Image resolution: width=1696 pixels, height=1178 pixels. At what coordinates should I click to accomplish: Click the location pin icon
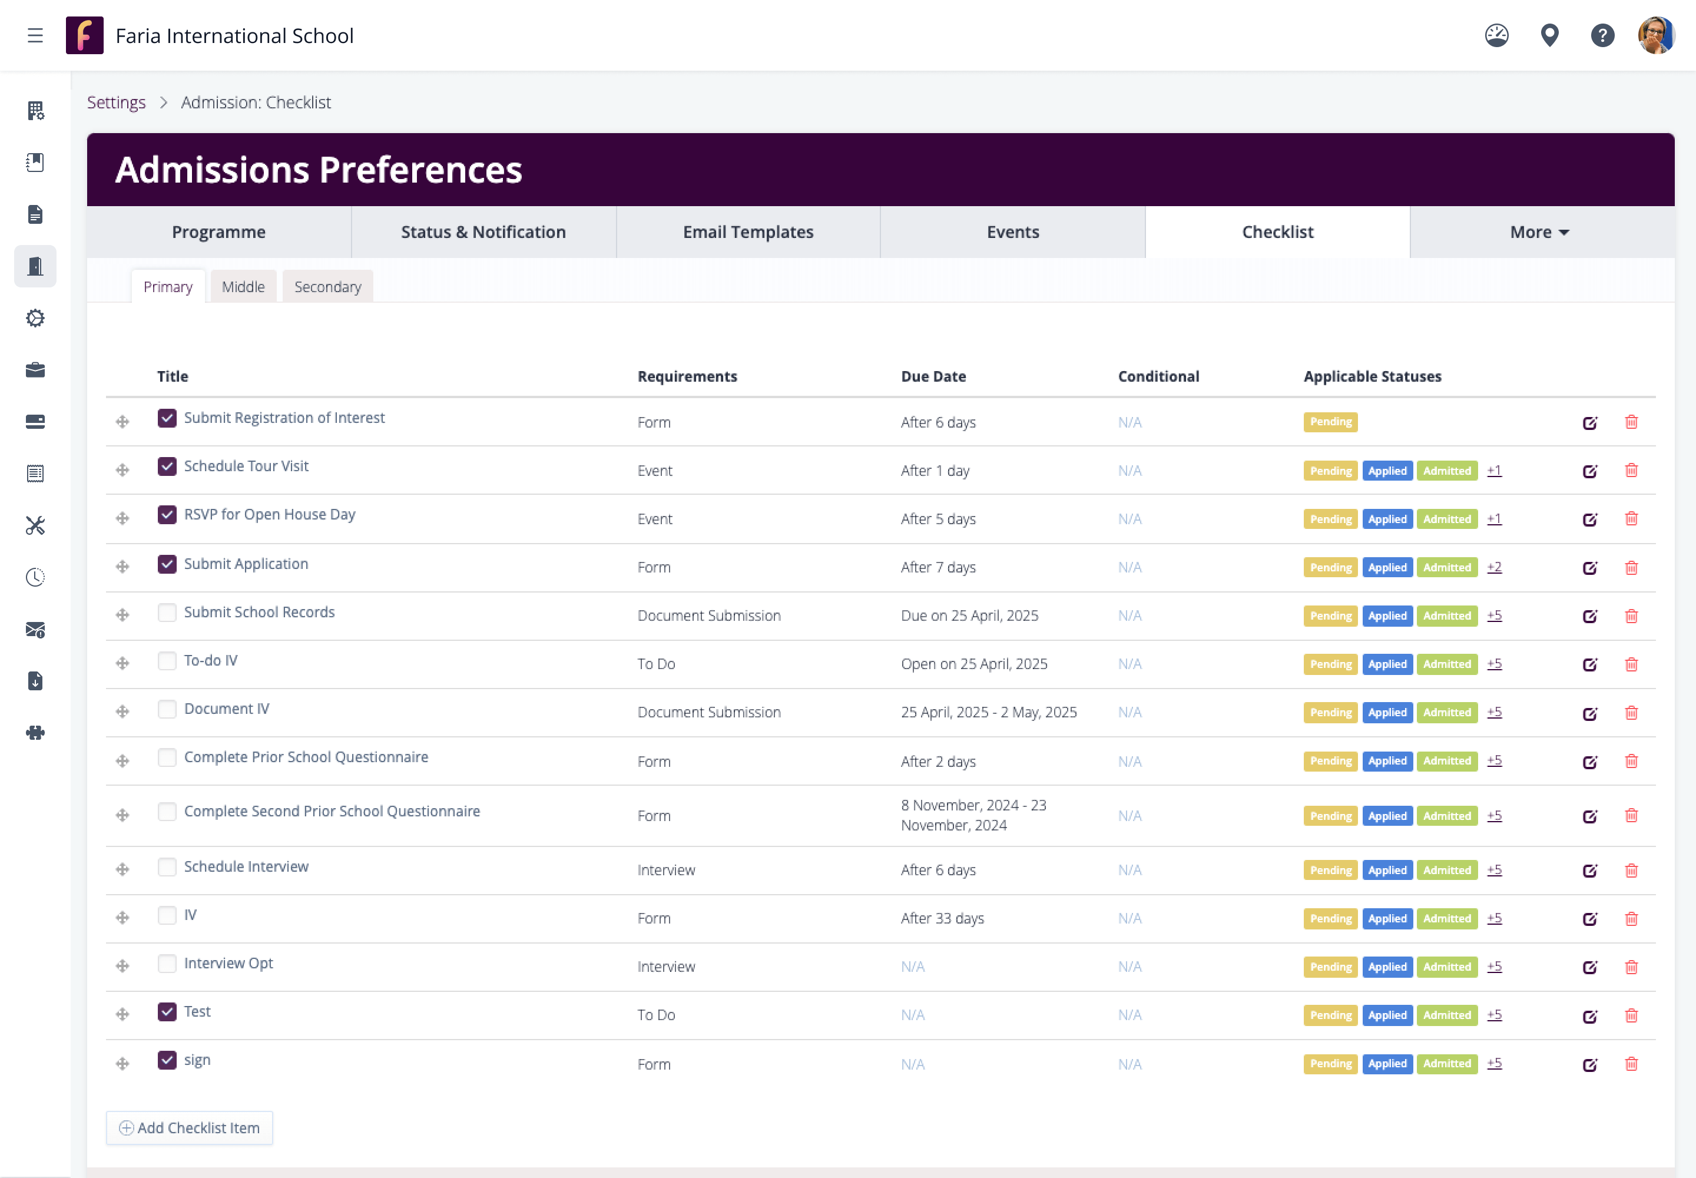click(x=1549, y=35)
